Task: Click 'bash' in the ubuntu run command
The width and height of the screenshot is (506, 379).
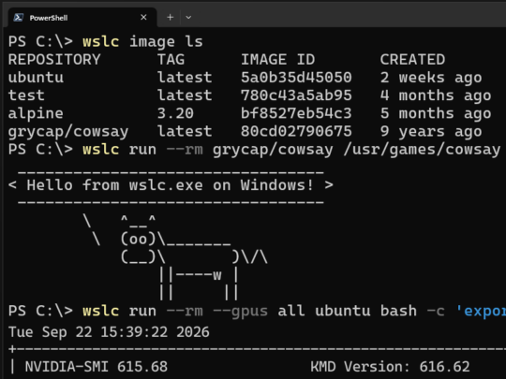Action: pos(398,311)
